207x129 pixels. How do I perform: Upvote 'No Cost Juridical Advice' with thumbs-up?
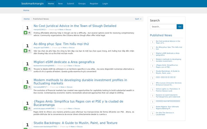point(26,32)
